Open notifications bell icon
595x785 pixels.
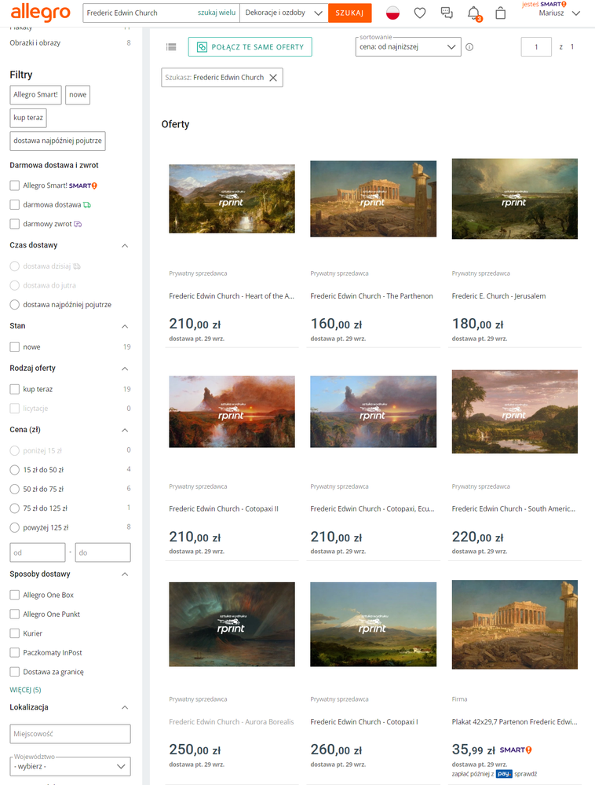click(473, 13)
